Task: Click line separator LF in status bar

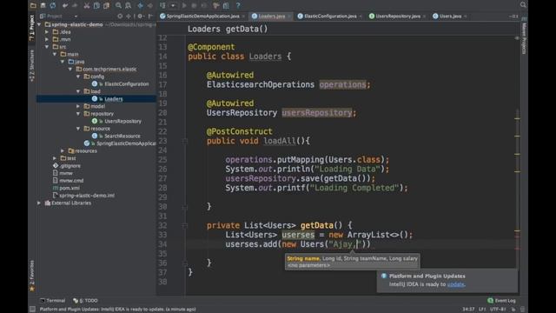Action: (482, 310)
